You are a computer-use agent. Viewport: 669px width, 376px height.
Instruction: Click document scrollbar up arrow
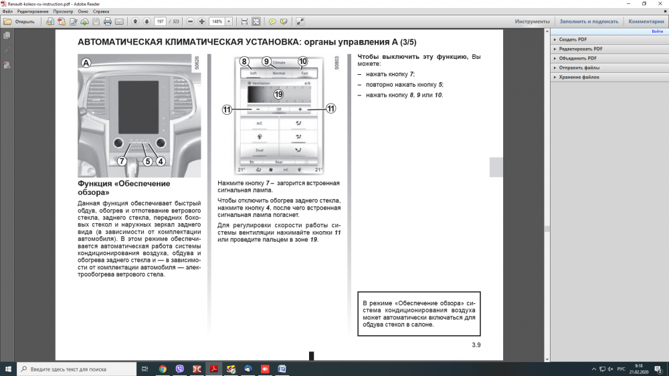(547, 31)
